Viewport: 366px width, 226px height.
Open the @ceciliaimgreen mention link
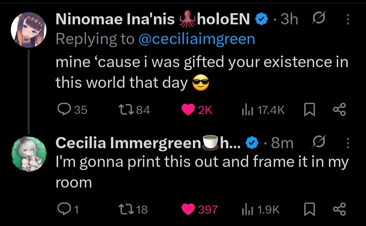point(197,39)
